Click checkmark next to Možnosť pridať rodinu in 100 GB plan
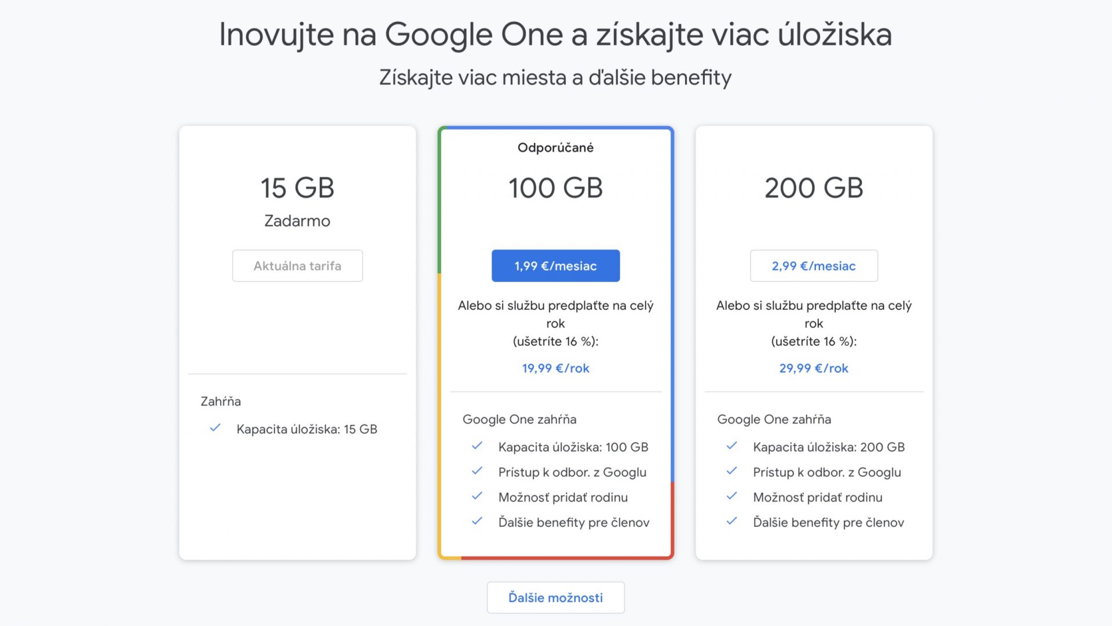This screenshot has height=626, width=1112. click(477, 496)
